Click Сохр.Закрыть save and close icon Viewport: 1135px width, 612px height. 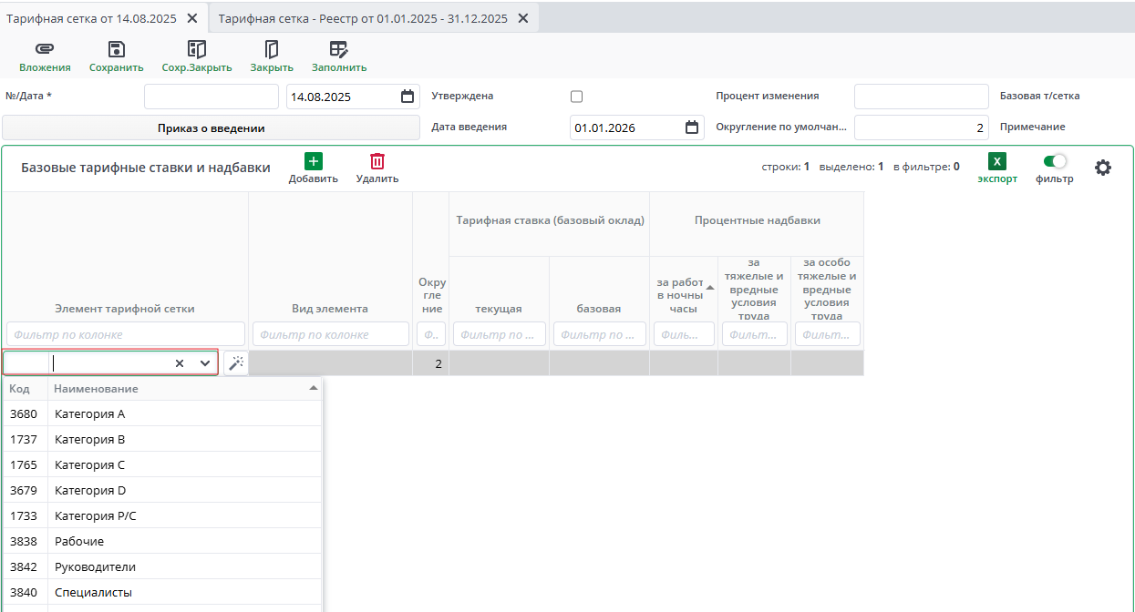coord(196,50)
